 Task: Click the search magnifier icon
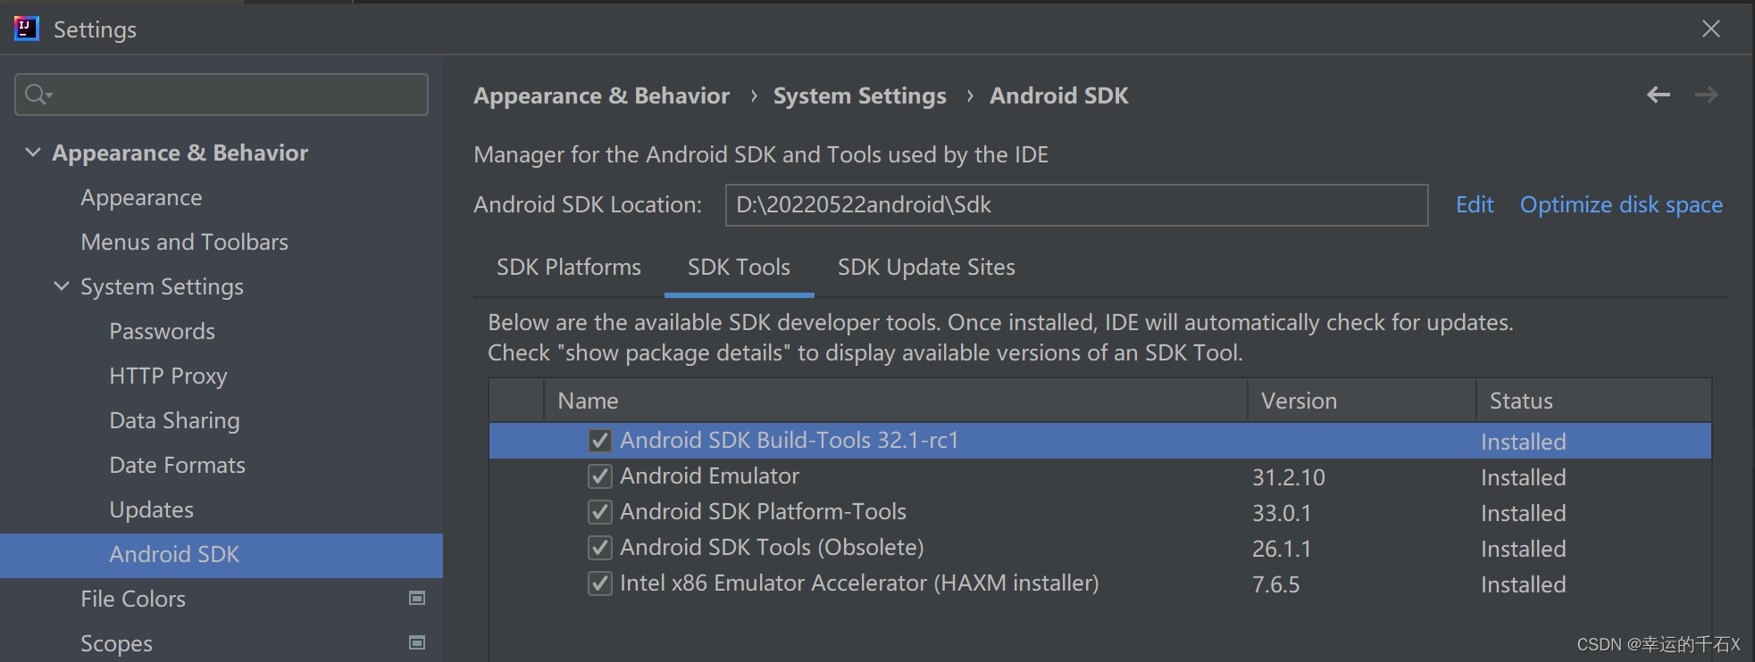[x=38, y=95]
